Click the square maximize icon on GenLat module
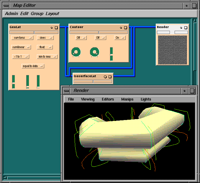The width and height of the screenshot is (200, 183). (56, 27)
